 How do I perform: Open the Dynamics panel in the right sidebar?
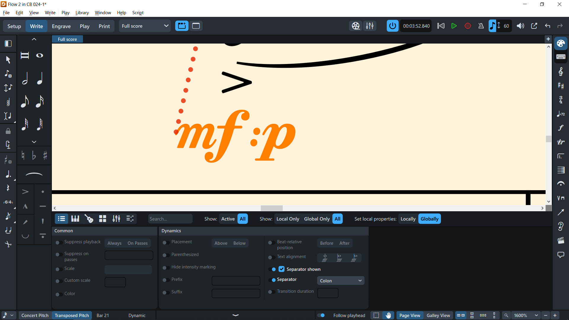click(x=561, y=127)
